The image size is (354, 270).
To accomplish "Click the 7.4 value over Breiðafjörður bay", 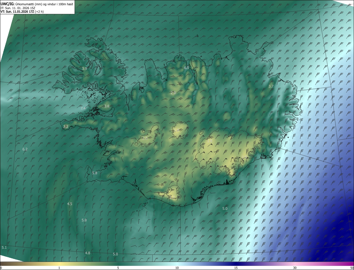I will [83, 108].
